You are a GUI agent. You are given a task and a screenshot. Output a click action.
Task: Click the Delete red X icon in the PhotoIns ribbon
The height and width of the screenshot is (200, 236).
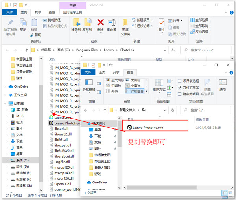100,22
